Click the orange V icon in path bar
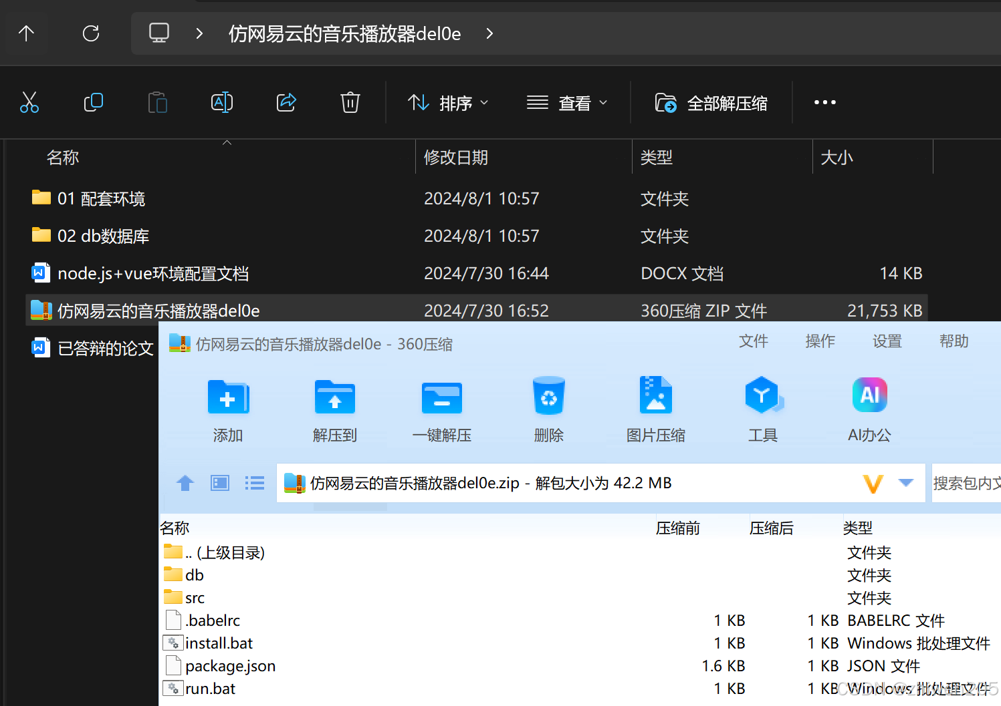Screen dimensions: 1001x706 click(x=873, y=484)
